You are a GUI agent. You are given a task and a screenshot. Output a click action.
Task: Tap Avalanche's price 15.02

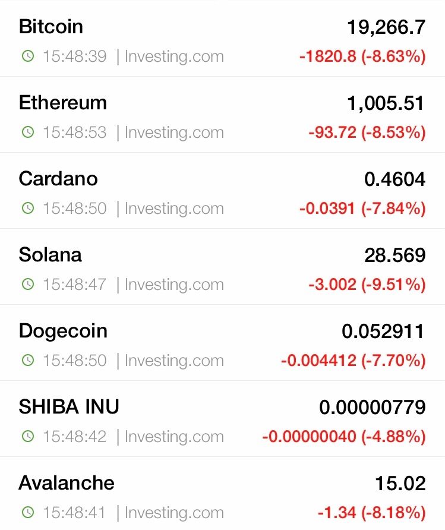pos(400,483)
